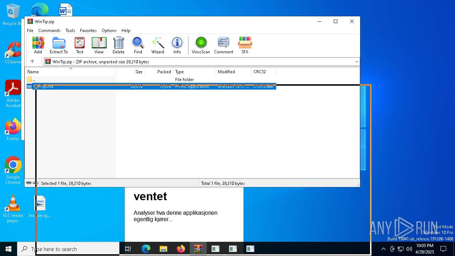The width and height of the screenshot is (455, 256).
Task: Select the Word document icon on desktop
Action: [x=65, y=10]
